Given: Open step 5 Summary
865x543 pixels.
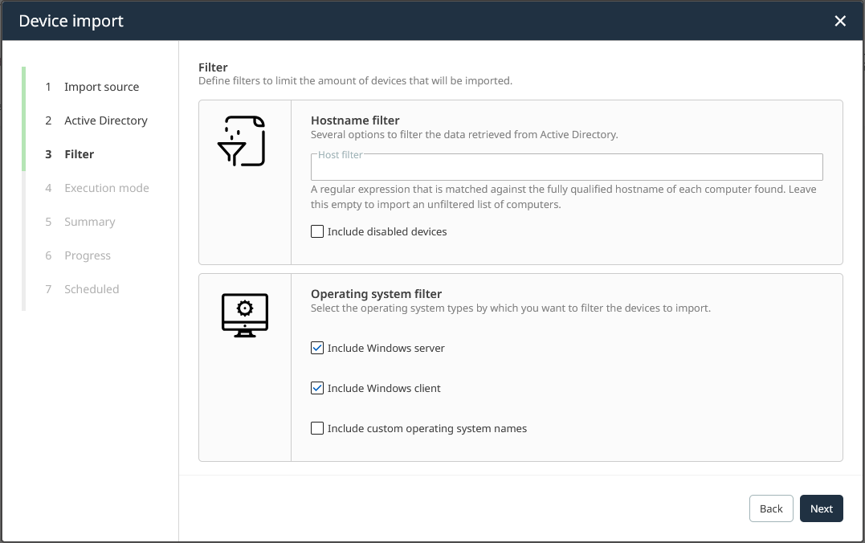Looking at the screenshot, I should tap(89, 222).
